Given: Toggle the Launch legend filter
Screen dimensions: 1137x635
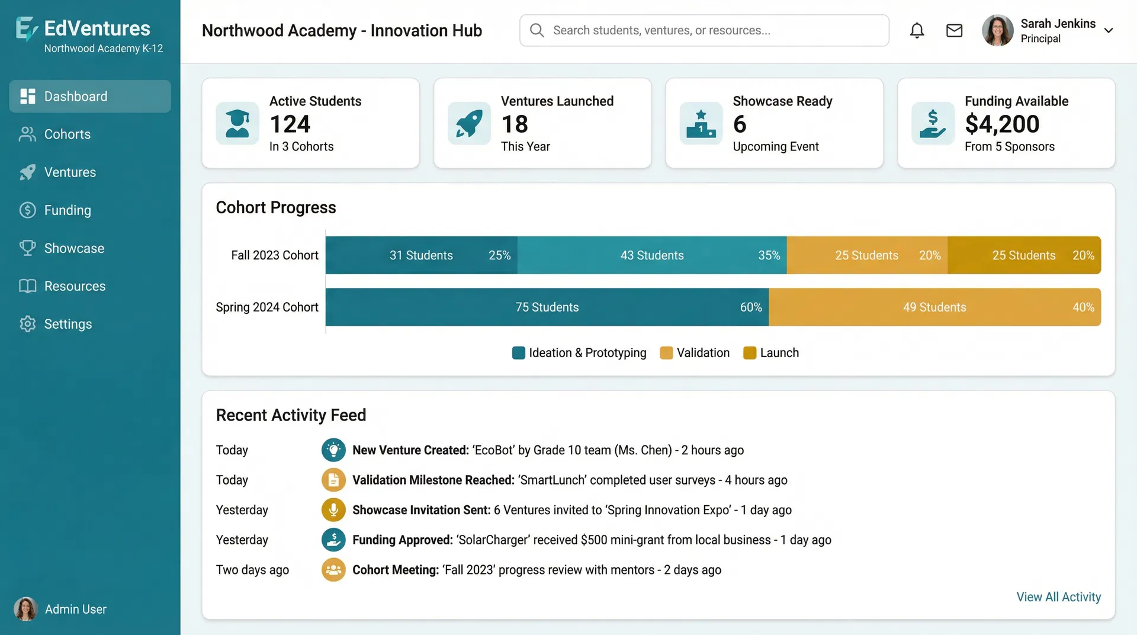Looking at the screenshot, I should point(771,352).
